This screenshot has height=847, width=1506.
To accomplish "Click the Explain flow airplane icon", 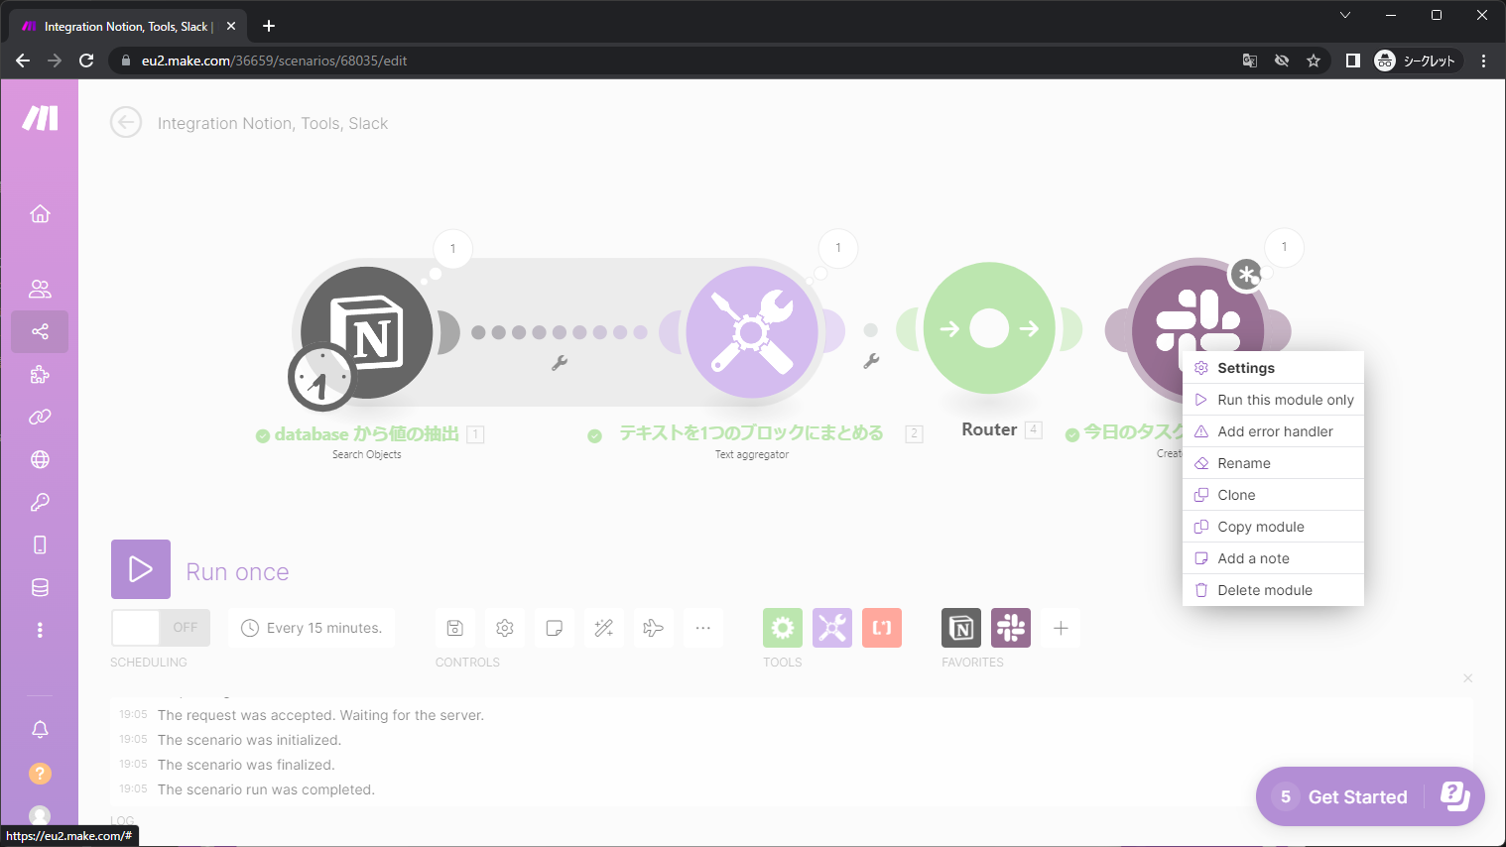I will [x=654, y=628].
